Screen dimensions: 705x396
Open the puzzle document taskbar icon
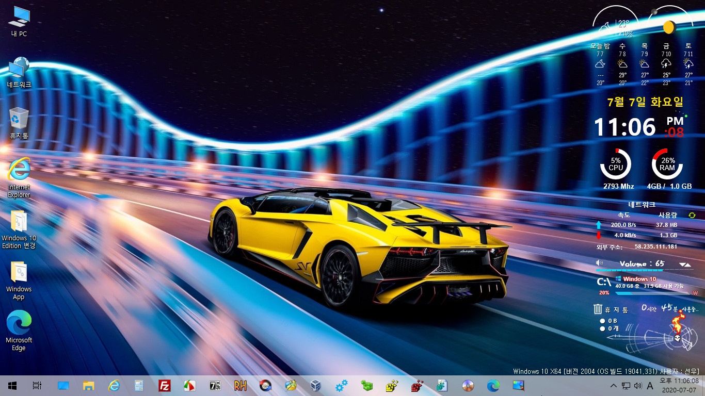click(443, 385)
